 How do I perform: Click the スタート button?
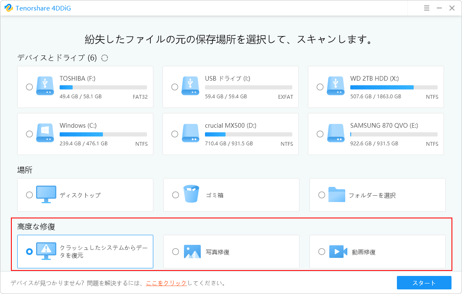[424, 283]
